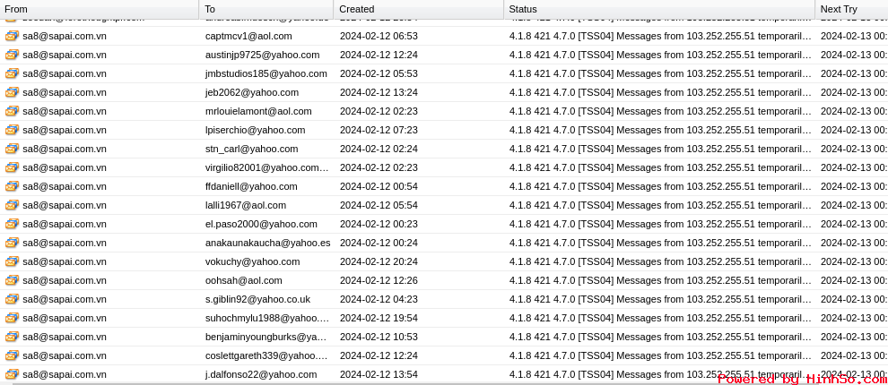Click sender sa8@sapai.com.vn in captmcv1 row

pos(65,36)
